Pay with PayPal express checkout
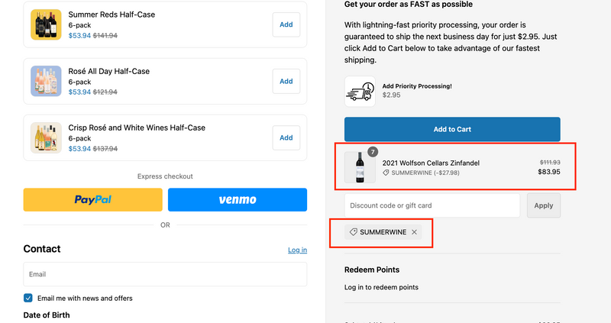The height and width of the screenshot is (323, 611). pos(93,200)
